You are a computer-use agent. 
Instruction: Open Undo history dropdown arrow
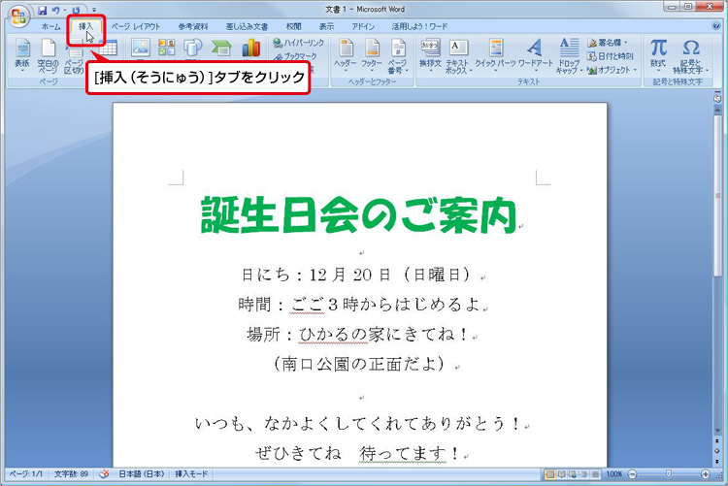point(64,10)
